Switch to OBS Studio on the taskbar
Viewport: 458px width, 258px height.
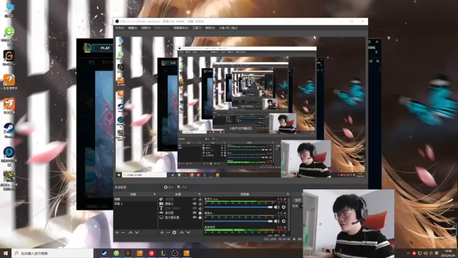[175, 253]
